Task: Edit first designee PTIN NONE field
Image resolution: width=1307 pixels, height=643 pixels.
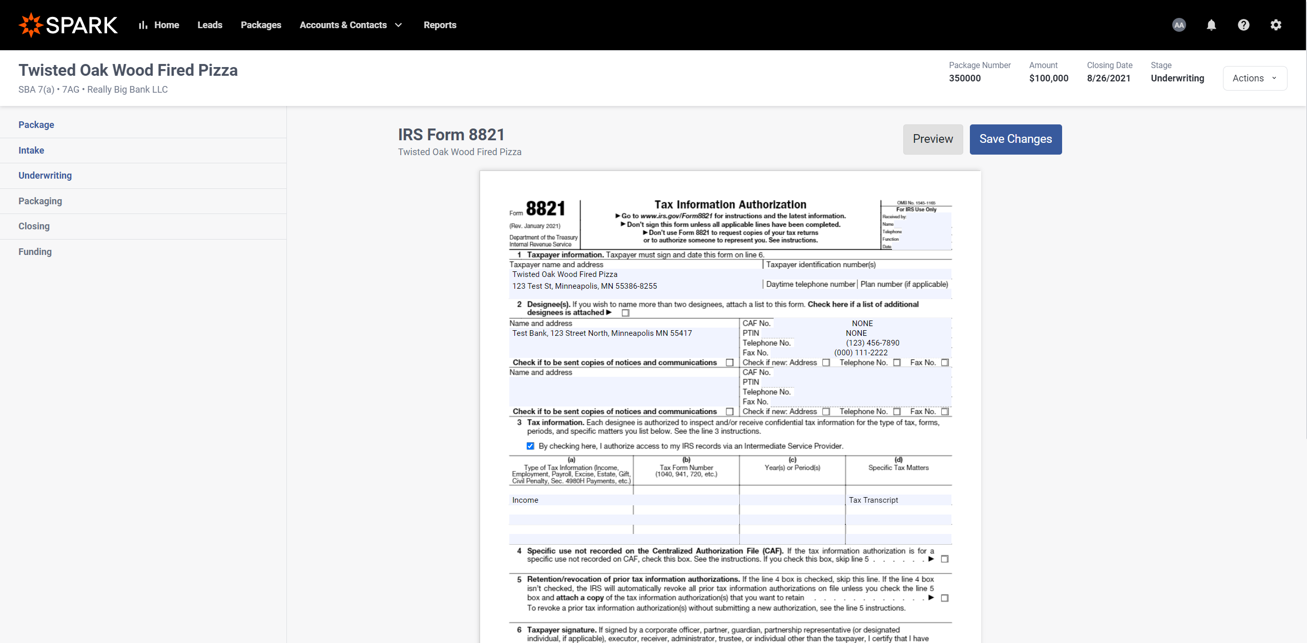Action: 856,333
